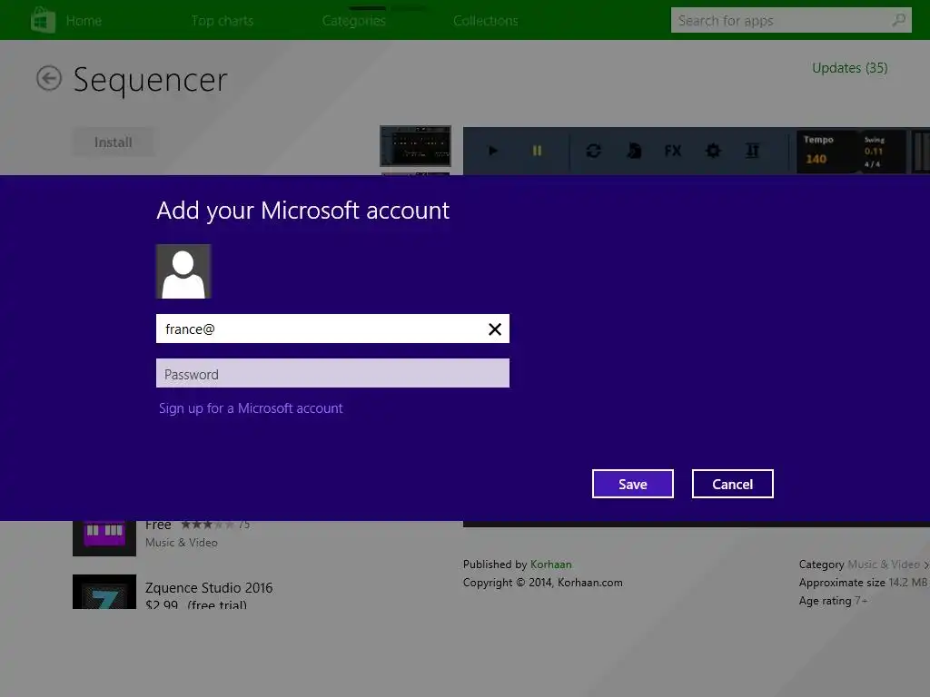The image size is (930, 697).
Task: Click the pause icon in sequencer screenshot
Action: 537,151
